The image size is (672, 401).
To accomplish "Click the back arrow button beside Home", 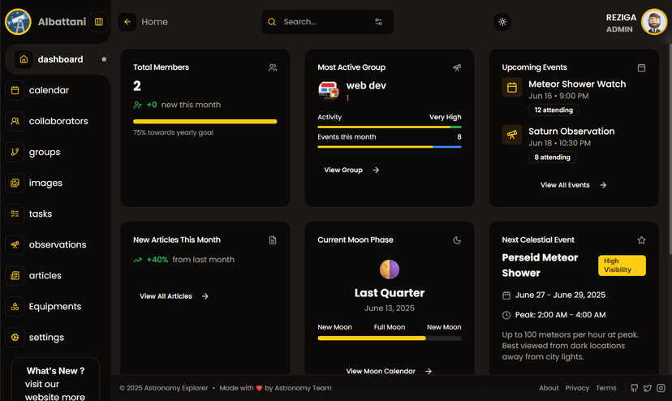I will tap(127, 22).
